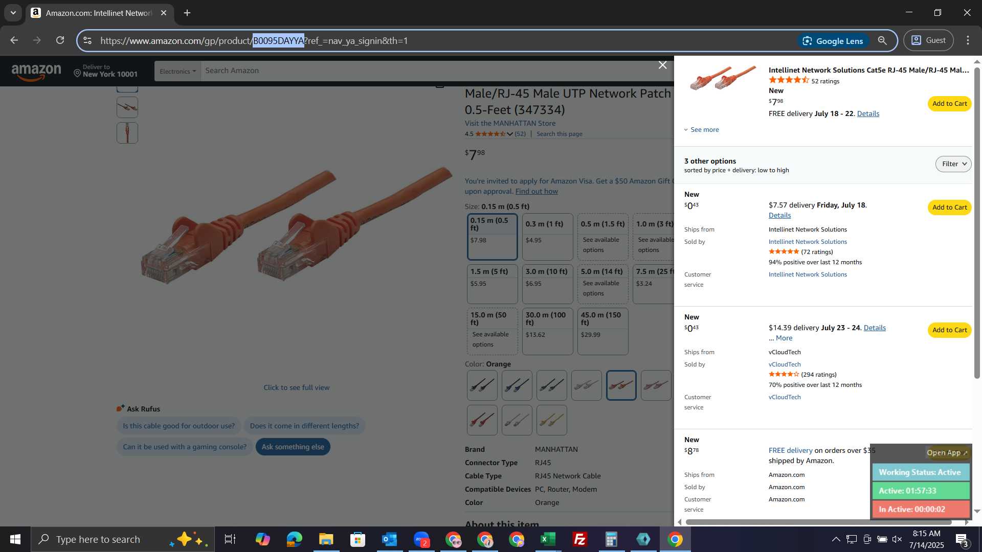Click the side panel horizontal scrollbar
The width and height of the screenshot is (982, 552).
[x=818, y=522]
